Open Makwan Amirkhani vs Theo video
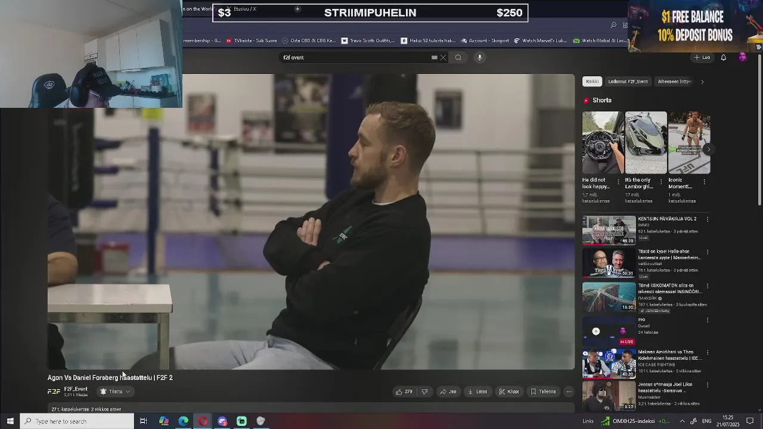763x429 pixels. pyautogui.click(x=609, y=363)
